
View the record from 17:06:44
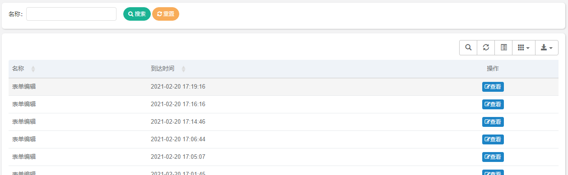493,139
